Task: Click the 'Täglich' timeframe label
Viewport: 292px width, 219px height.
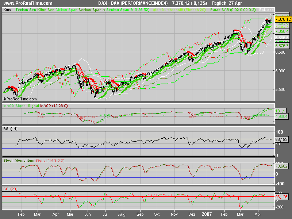Action: (x=219, y=3)
